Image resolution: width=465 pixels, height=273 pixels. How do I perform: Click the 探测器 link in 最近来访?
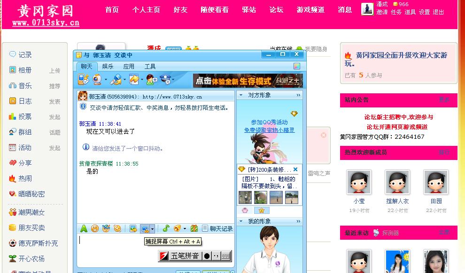pyautogui.click(x=390, y=233)
